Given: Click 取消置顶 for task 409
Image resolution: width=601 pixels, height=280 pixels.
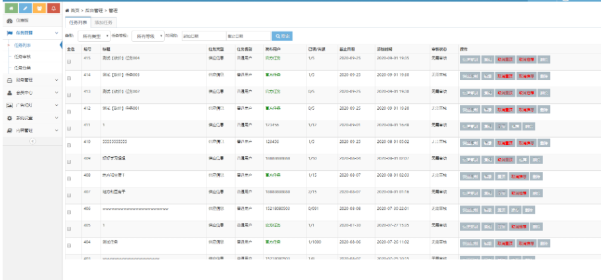Looking at the screenshot, I should click(505, 160).
